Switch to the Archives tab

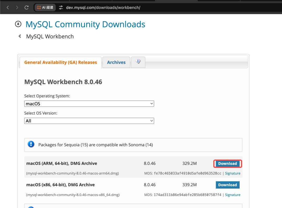click(x=116, y=62)
